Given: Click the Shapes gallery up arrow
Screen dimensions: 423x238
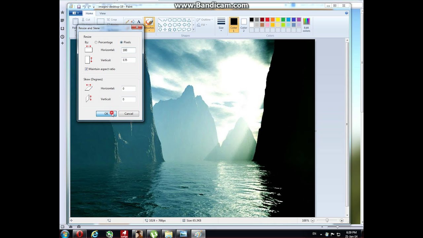Looking at the screenshot, I should (x=193, y=20).
